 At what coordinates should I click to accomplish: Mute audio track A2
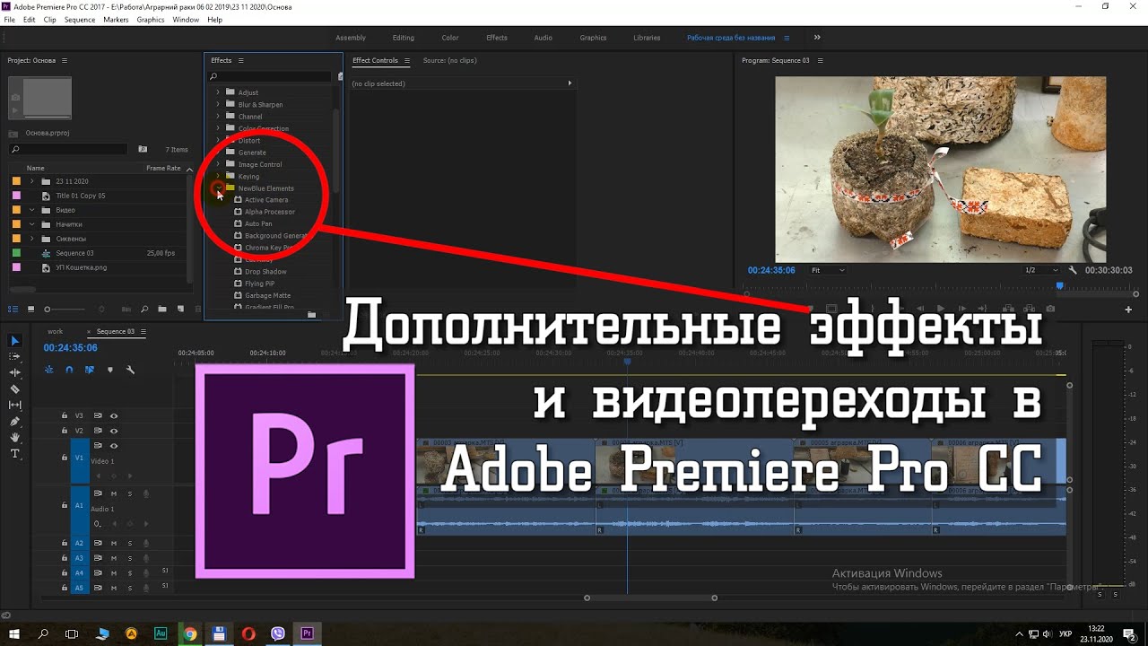pos(114,543)
